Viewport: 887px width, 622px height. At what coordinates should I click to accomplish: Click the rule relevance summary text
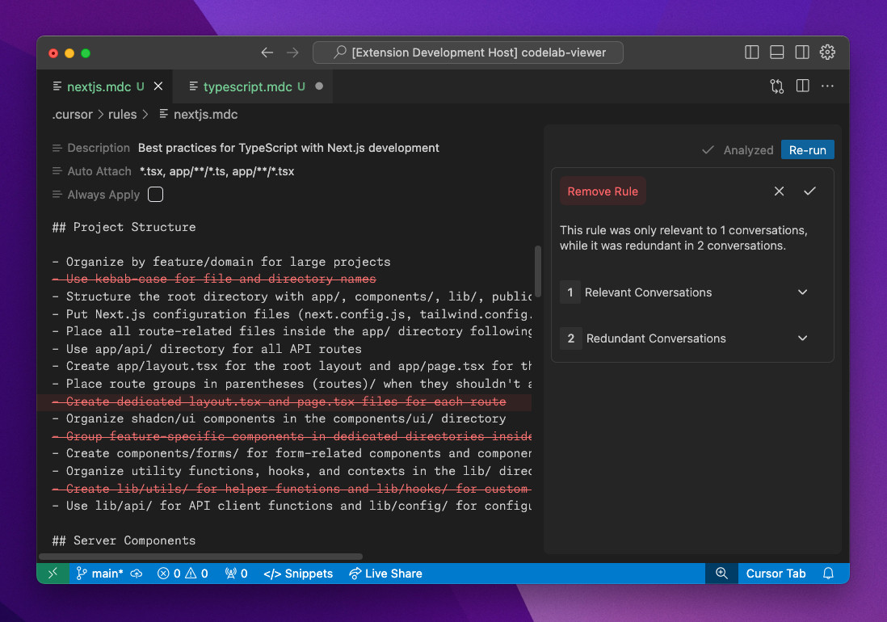tap(683, 238)
